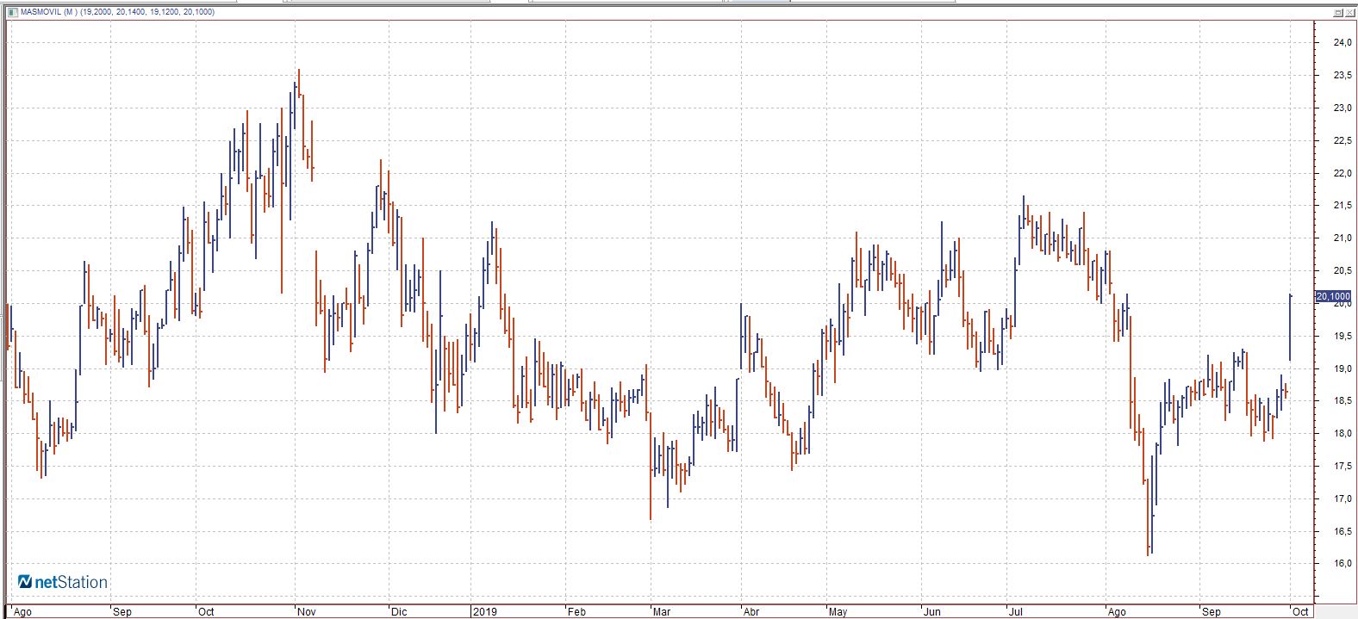This screenshot has height=619, width=1358.
Task: Click the 24,0 price axis label
Action: click(1342, 43)
